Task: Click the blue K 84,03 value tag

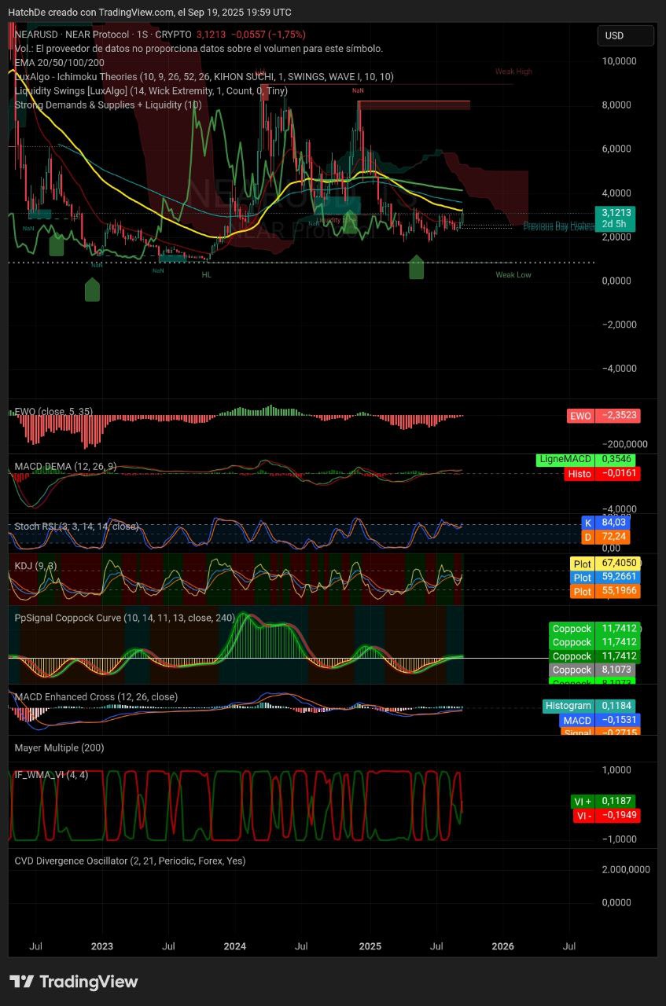Action: pyautogui.click(x=605, y=523)
